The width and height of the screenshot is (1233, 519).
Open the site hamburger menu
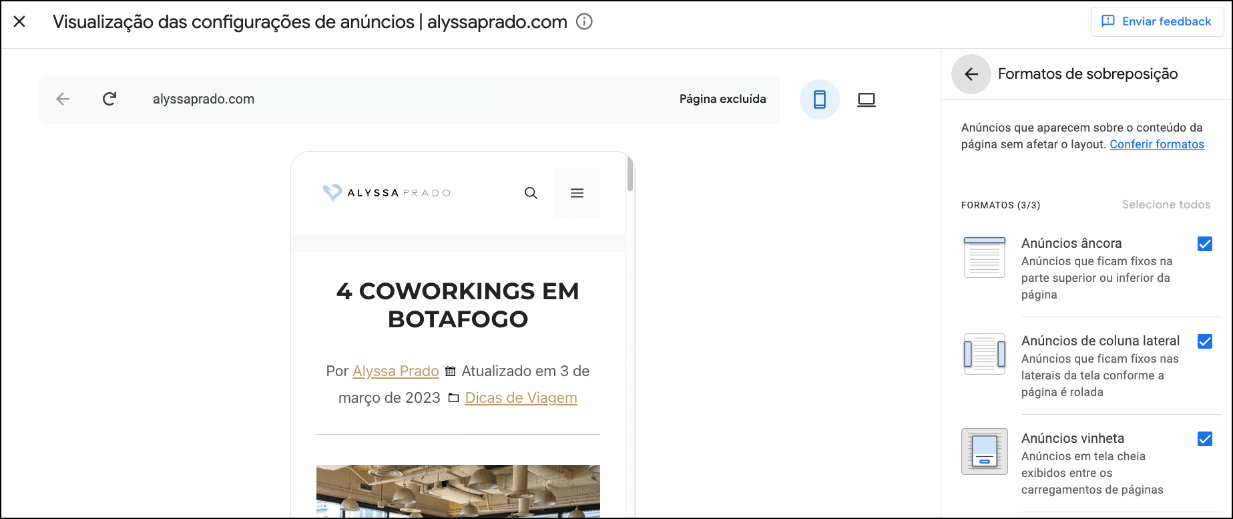click(577, 193)
